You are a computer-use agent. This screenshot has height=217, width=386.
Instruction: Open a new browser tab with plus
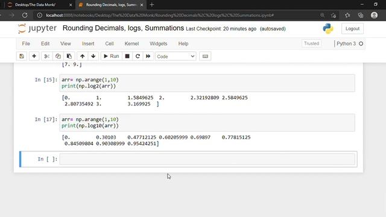tap(151, 5)
